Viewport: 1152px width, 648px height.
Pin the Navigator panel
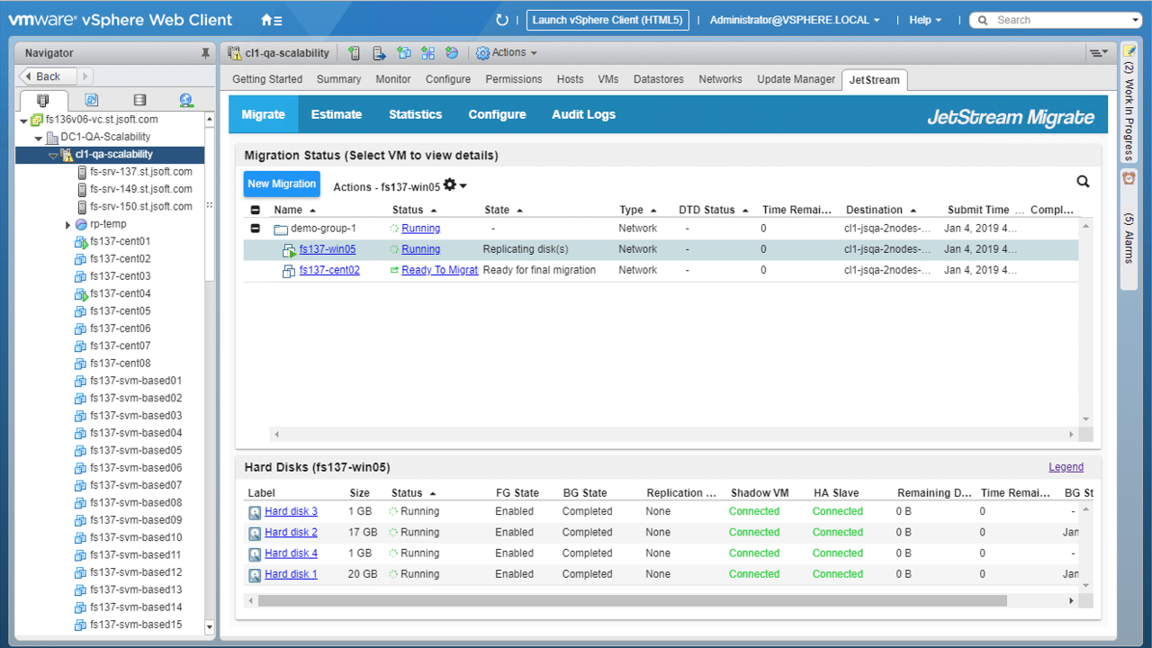click(x=205, y=53)
